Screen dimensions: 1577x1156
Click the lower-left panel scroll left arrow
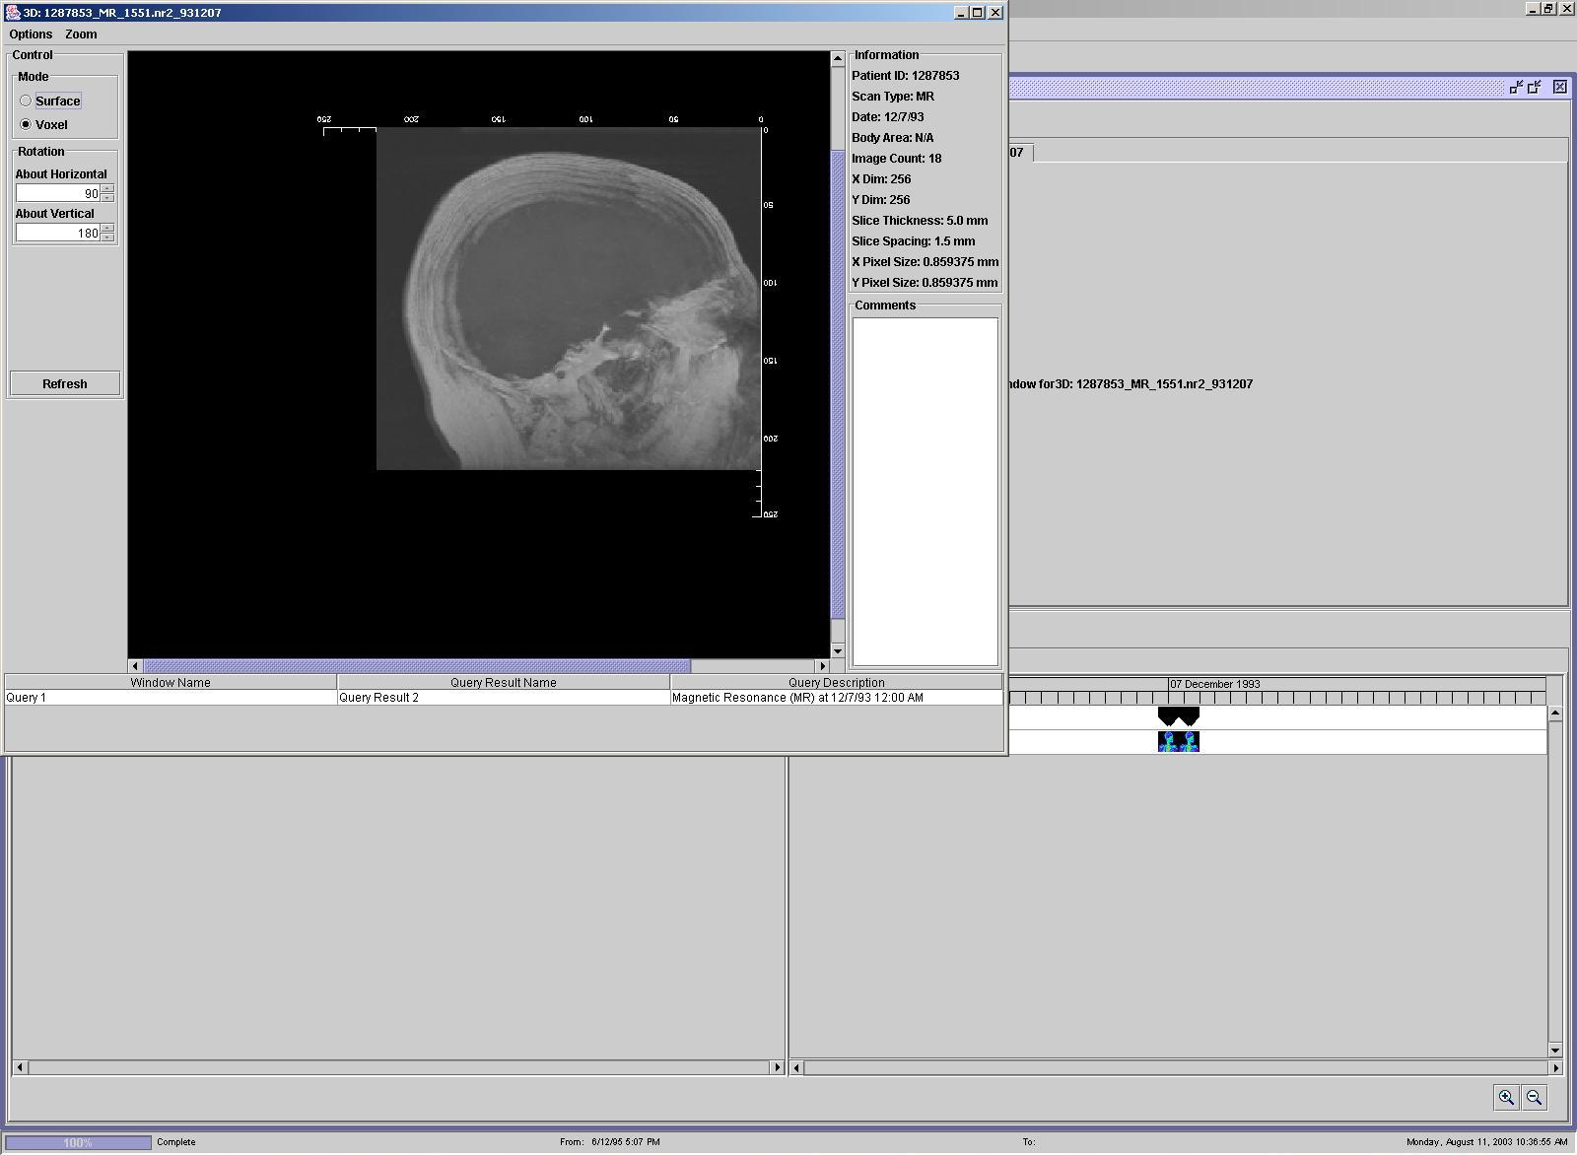[x=20, y=1067]
